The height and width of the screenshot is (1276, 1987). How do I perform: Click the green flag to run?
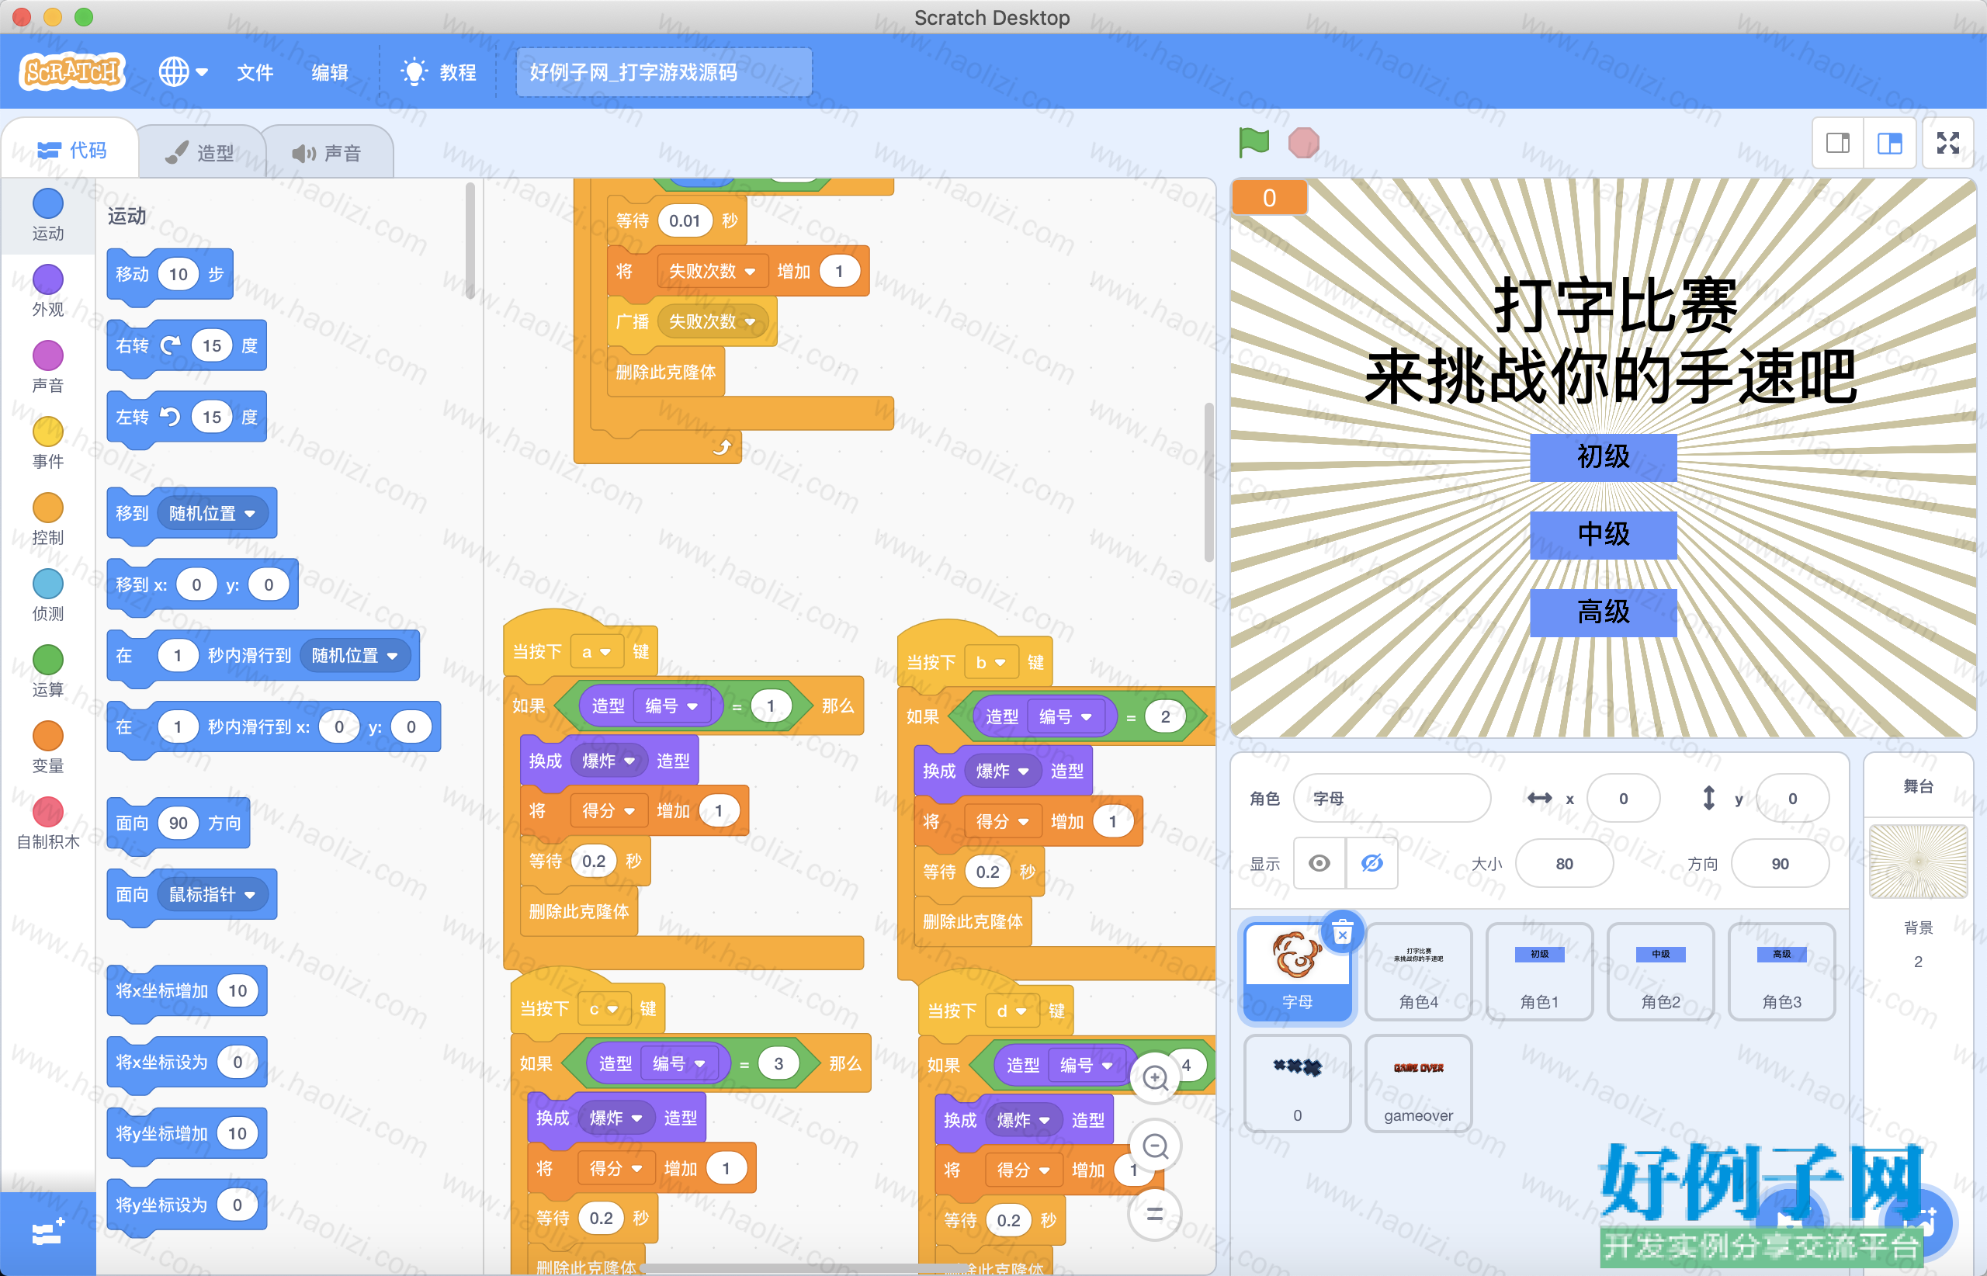1254,143
